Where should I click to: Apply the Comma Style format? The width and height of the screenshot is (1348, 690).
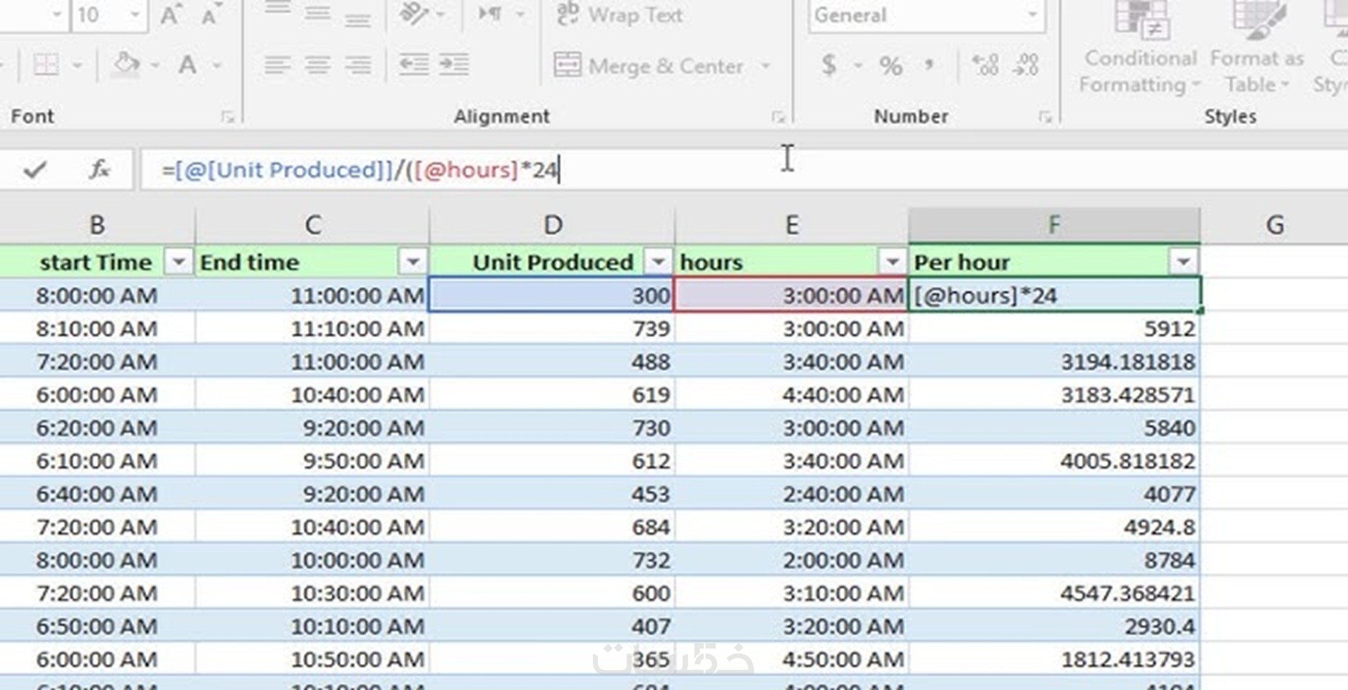pyautogui.click(x=930, y=66)
